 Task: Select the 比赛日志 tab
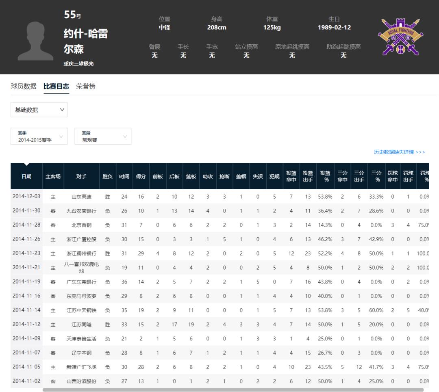[56, 86]
